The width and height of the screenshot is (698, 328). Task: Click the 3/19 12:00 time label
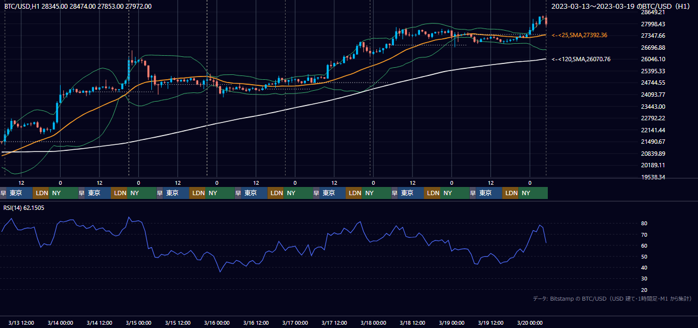pyautogui.click(x=491, y=323)
